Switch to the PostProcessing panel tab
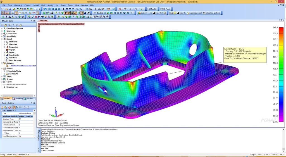Viewport: 286px width, 157px height. (x=29, y=98)
